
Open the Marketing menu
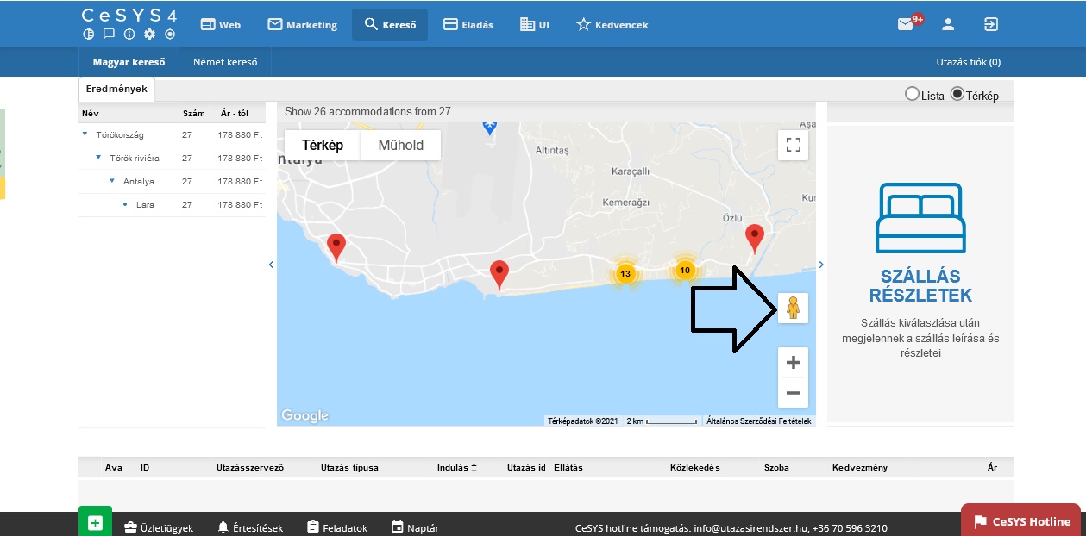tap(302, 25)
